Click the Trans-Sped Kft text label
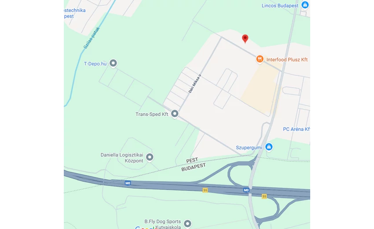This screenshot has width=374, height=229. click(152, 114)
